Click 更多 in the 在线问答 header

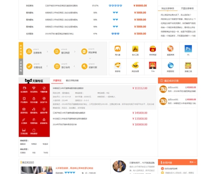[193, 162]
